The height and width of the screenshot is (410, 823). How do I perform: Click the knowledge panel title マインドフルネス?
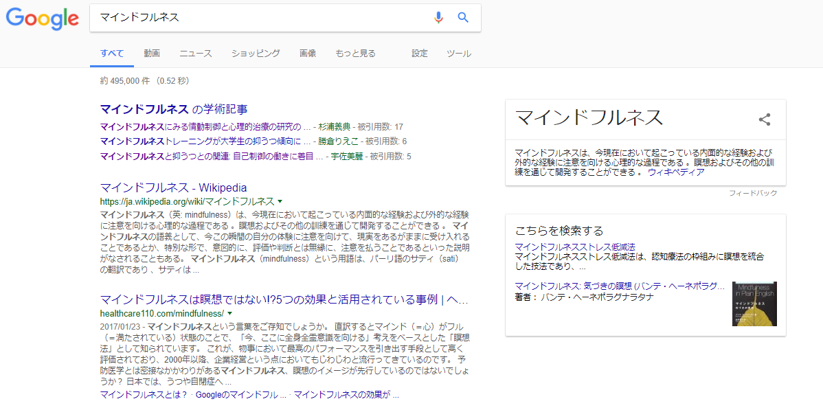click(x=589, y=119)
